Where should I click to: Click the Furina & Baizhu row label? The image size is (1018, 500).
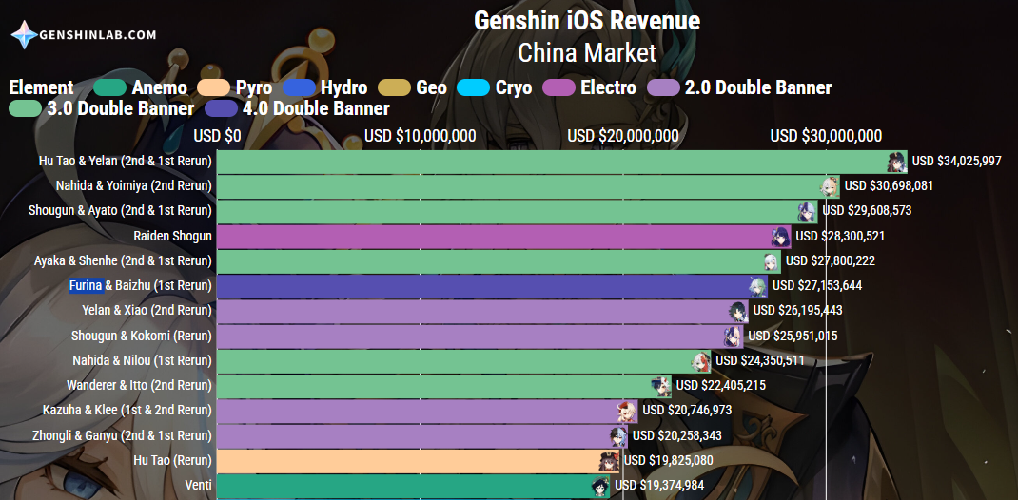pyautogui.click(x=141, y=285)
